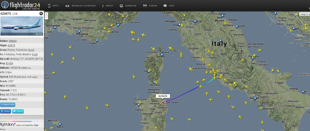The height and width of the screenshot is (131, 310).
Task: Select Alghero airport pin marker
Action: click(x=138, y=105)
